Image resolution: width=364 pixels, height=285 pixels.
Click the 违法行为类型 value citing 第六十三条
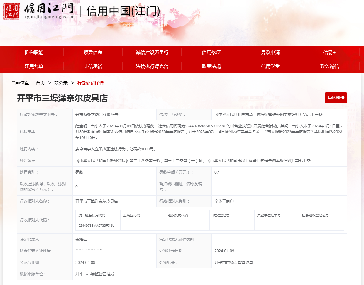tap(268, 115)
